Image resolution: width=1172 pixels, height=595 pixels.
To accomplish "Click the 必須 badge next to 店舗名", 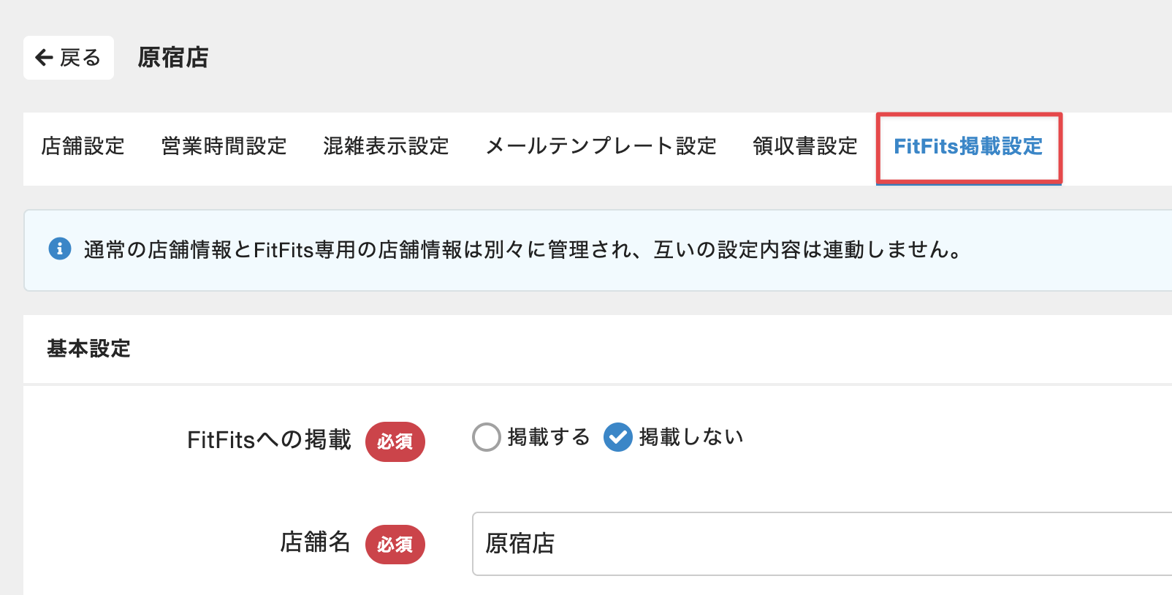I will point(395,545).
